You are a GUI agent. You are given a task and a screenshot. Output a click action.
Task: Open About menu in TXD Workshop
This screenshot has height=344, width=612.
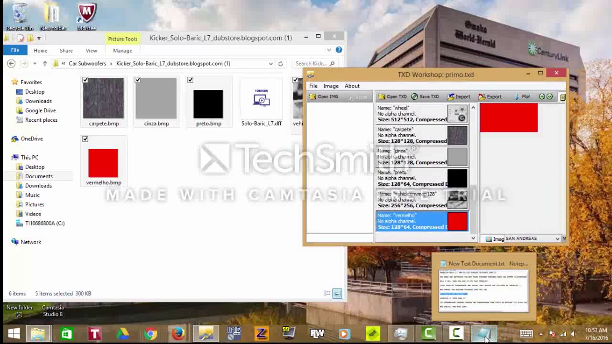point(352,86)
